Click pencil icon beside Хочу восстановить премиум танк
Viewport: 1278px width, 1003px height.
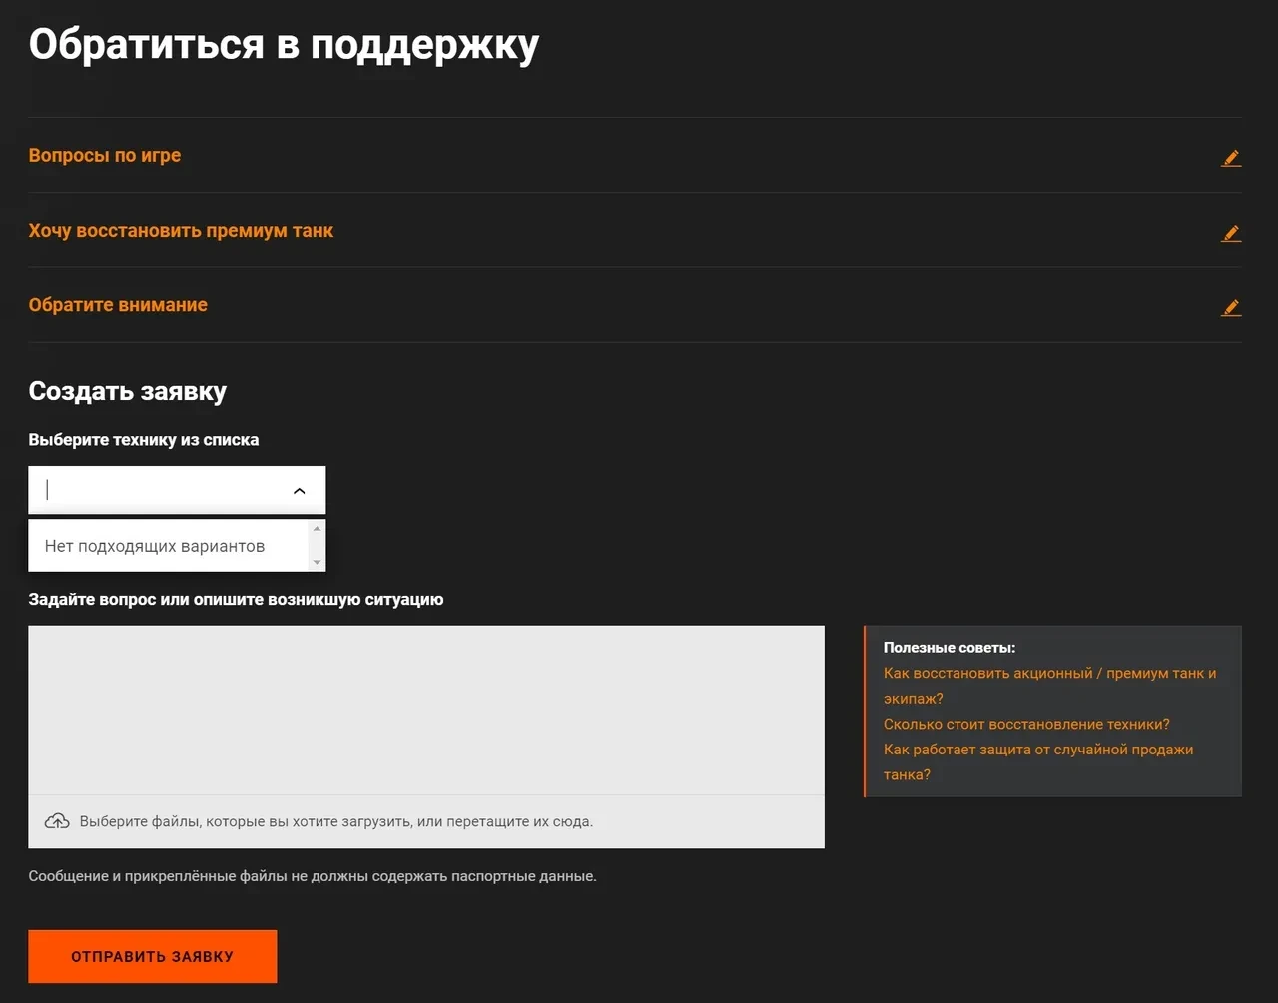[x=1231, y=233]
